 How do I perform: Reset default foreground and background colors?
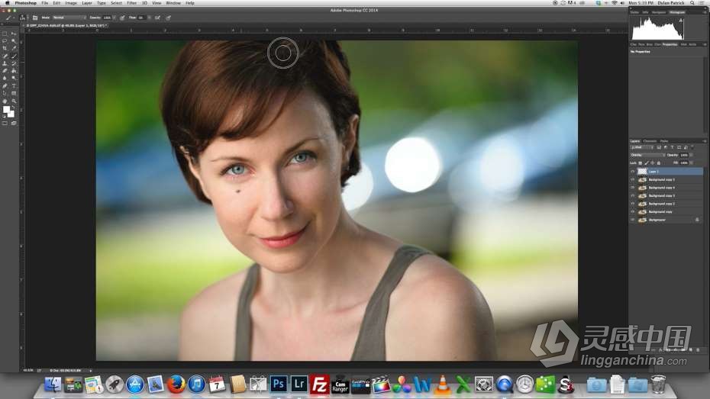coord(4,117)
